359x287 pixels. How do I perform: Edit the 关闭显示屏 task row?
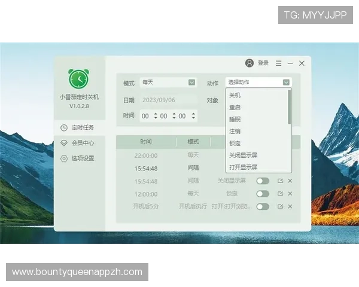tap(280, 181)
